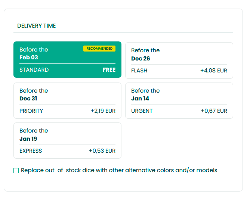Click the Delivery Time heading
Viewport: 247px width, 199px height.
click(x=37, y=26)
